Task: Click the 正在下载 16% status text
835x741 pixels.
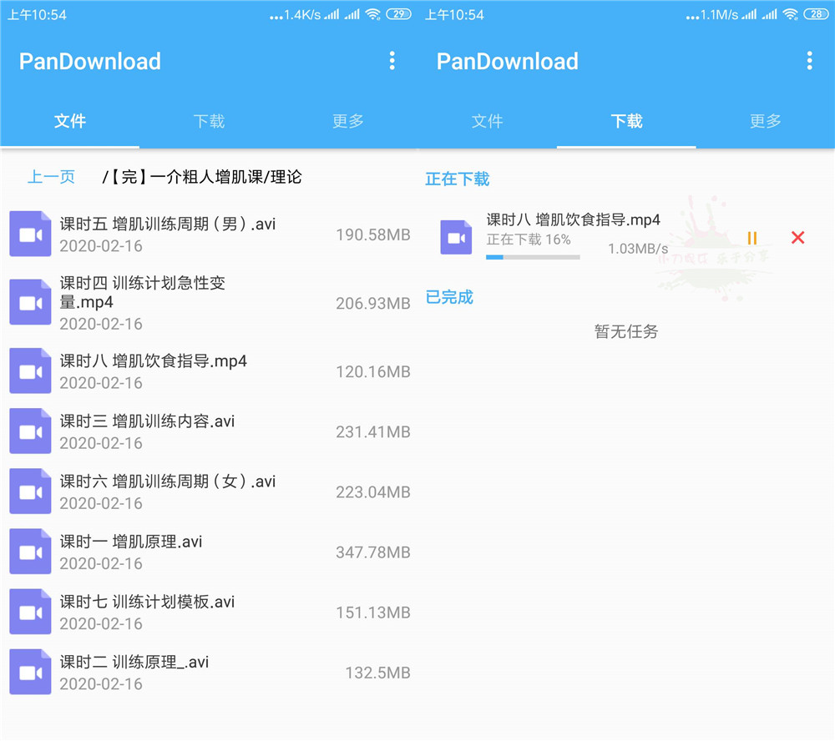Action: point(529,239)
